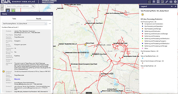Click the 'Compression and Fractionation' legend entry

154,24
